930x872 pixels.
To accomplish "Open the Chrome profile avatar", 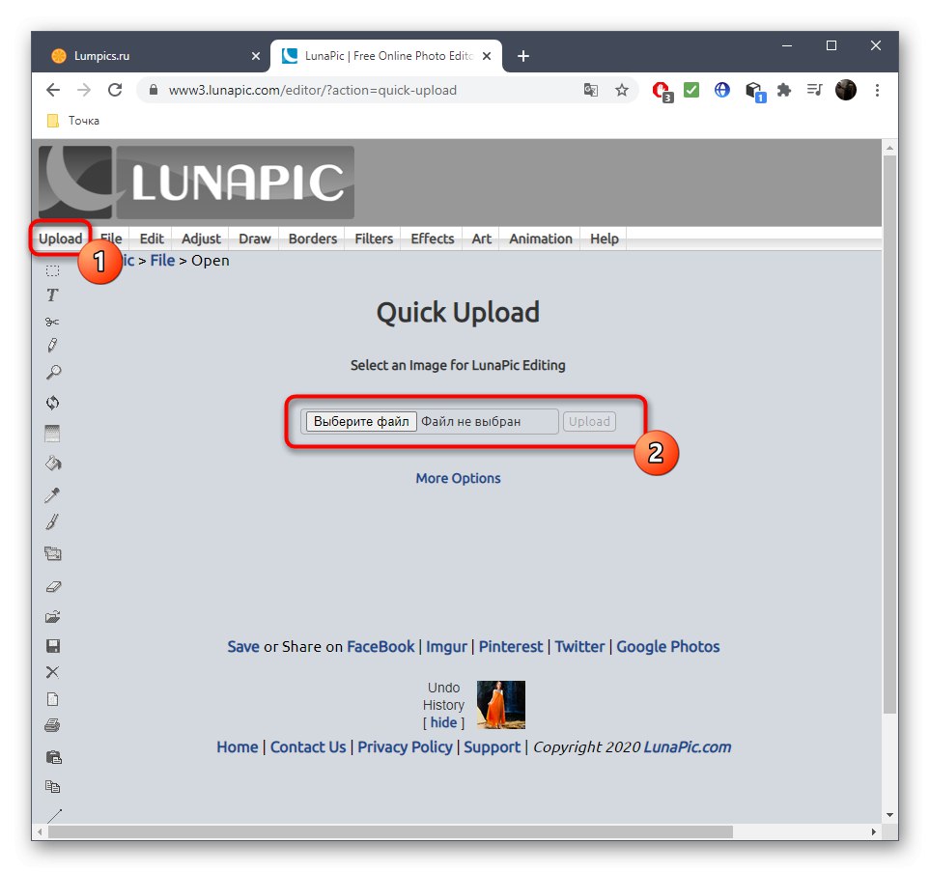I will point(846,90).
